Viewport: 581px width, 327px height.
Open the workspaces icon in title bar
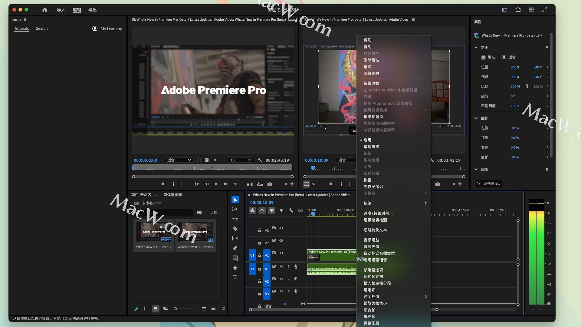[x=505, y=10]
